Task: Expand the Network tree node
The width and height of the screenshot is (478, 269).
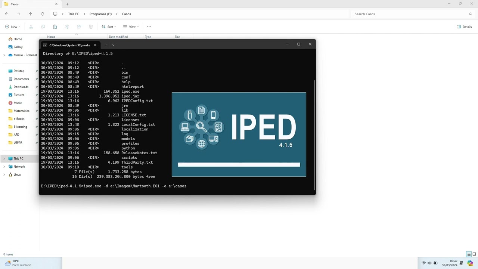Action: point(4,167)
